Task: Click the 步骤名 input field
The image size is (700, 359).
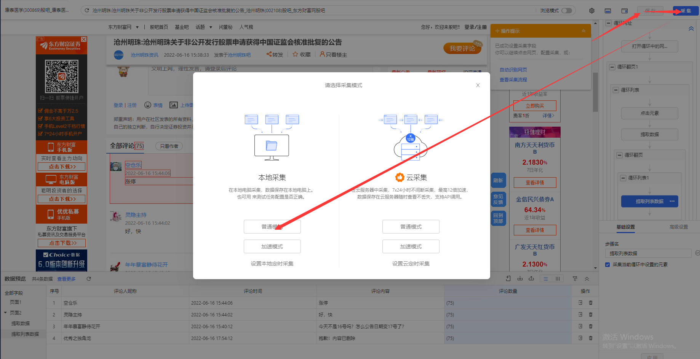Action: click(648, 253)
